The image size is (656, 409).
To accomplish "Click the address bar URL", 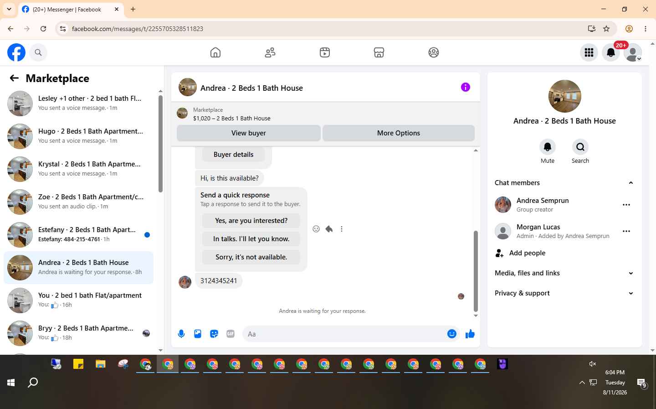I will pyautogui.click(x=138, y=29).
